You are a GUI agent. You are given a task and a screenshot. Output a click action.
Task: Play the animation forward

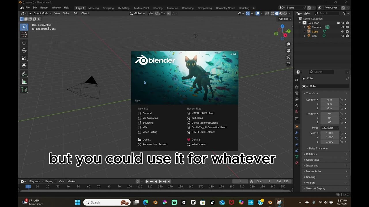tap(160, 181)
